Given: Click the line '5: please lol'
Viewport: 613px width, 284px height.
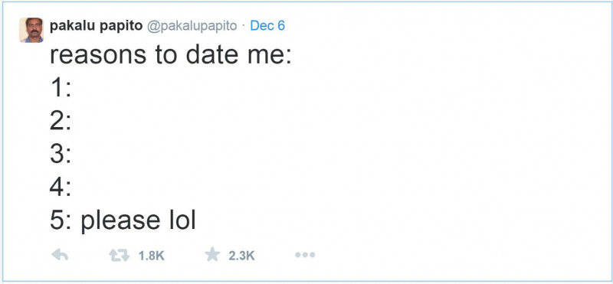Looking at the screenshot, I should (x=123, y=221).
